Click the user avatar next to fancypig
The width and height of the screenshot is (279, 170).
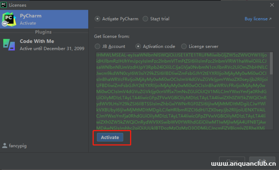[x=5, y=146]
